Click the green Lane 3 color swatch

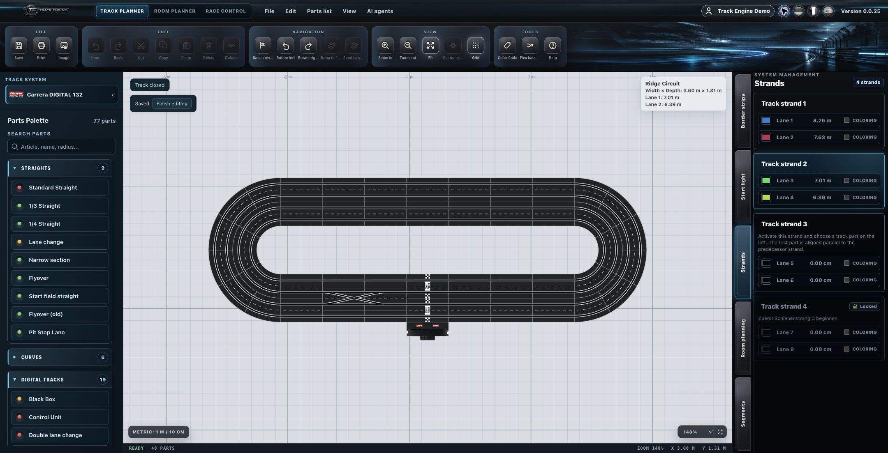pos(766,180)
